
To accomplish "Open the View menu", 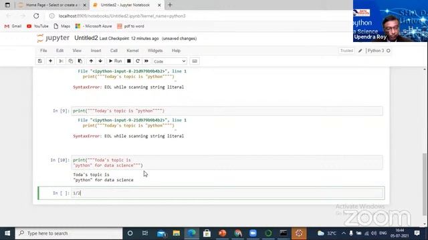I will pyautogui.click(x=77, y=51).
